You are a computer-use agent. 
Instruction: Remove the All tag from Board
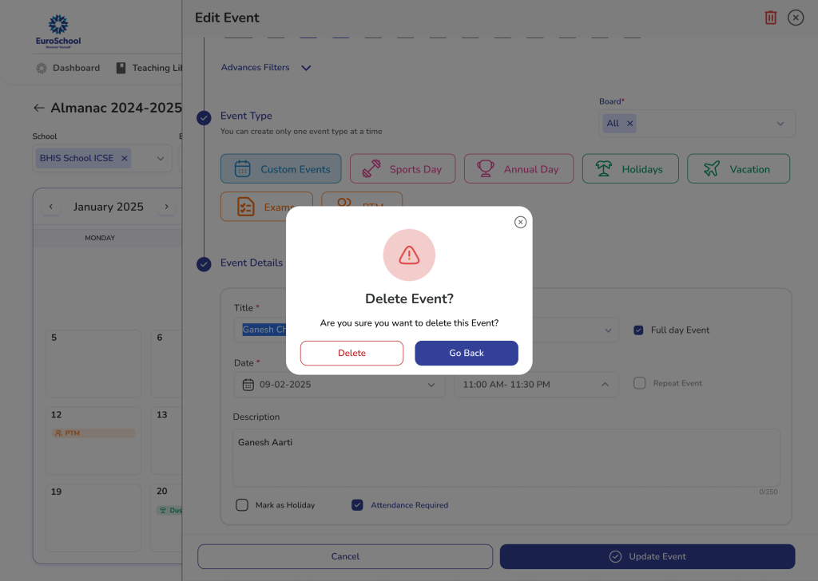[x=629, y=123]
